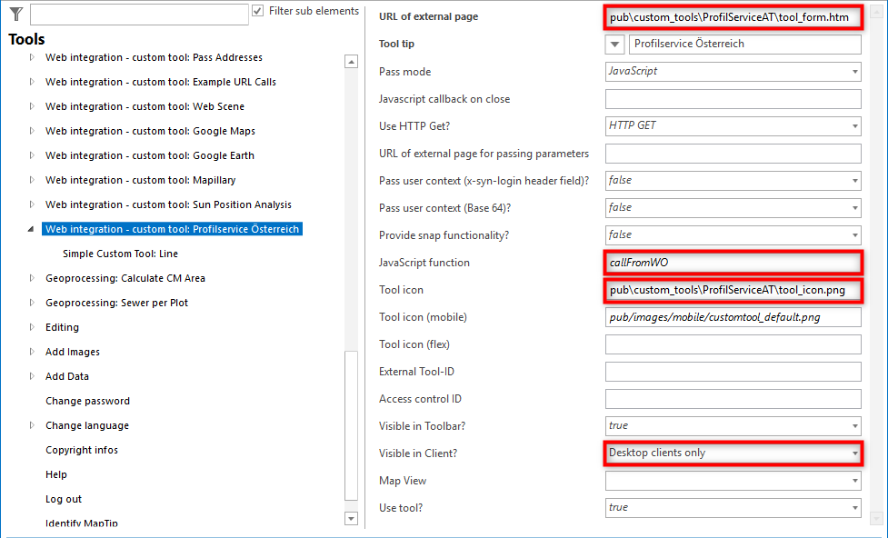Select Log out in the Tools list
The height and width of the screenshot is (538, 888).
(63, 498)
